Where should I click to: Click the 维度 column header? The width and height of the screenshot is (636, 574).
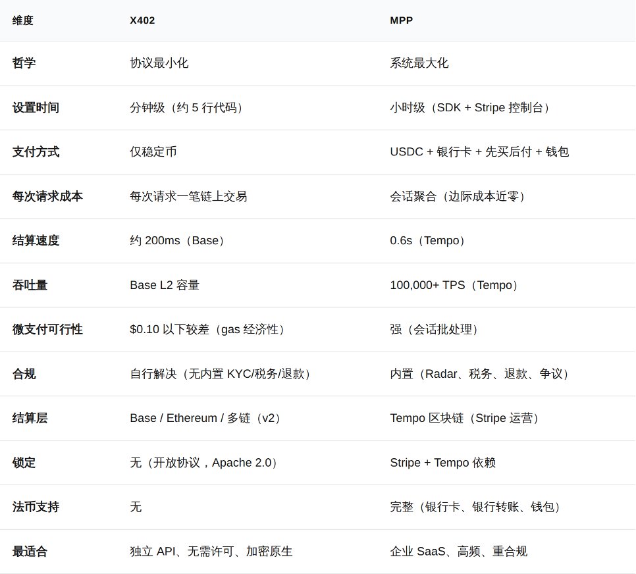click(23, 20)
